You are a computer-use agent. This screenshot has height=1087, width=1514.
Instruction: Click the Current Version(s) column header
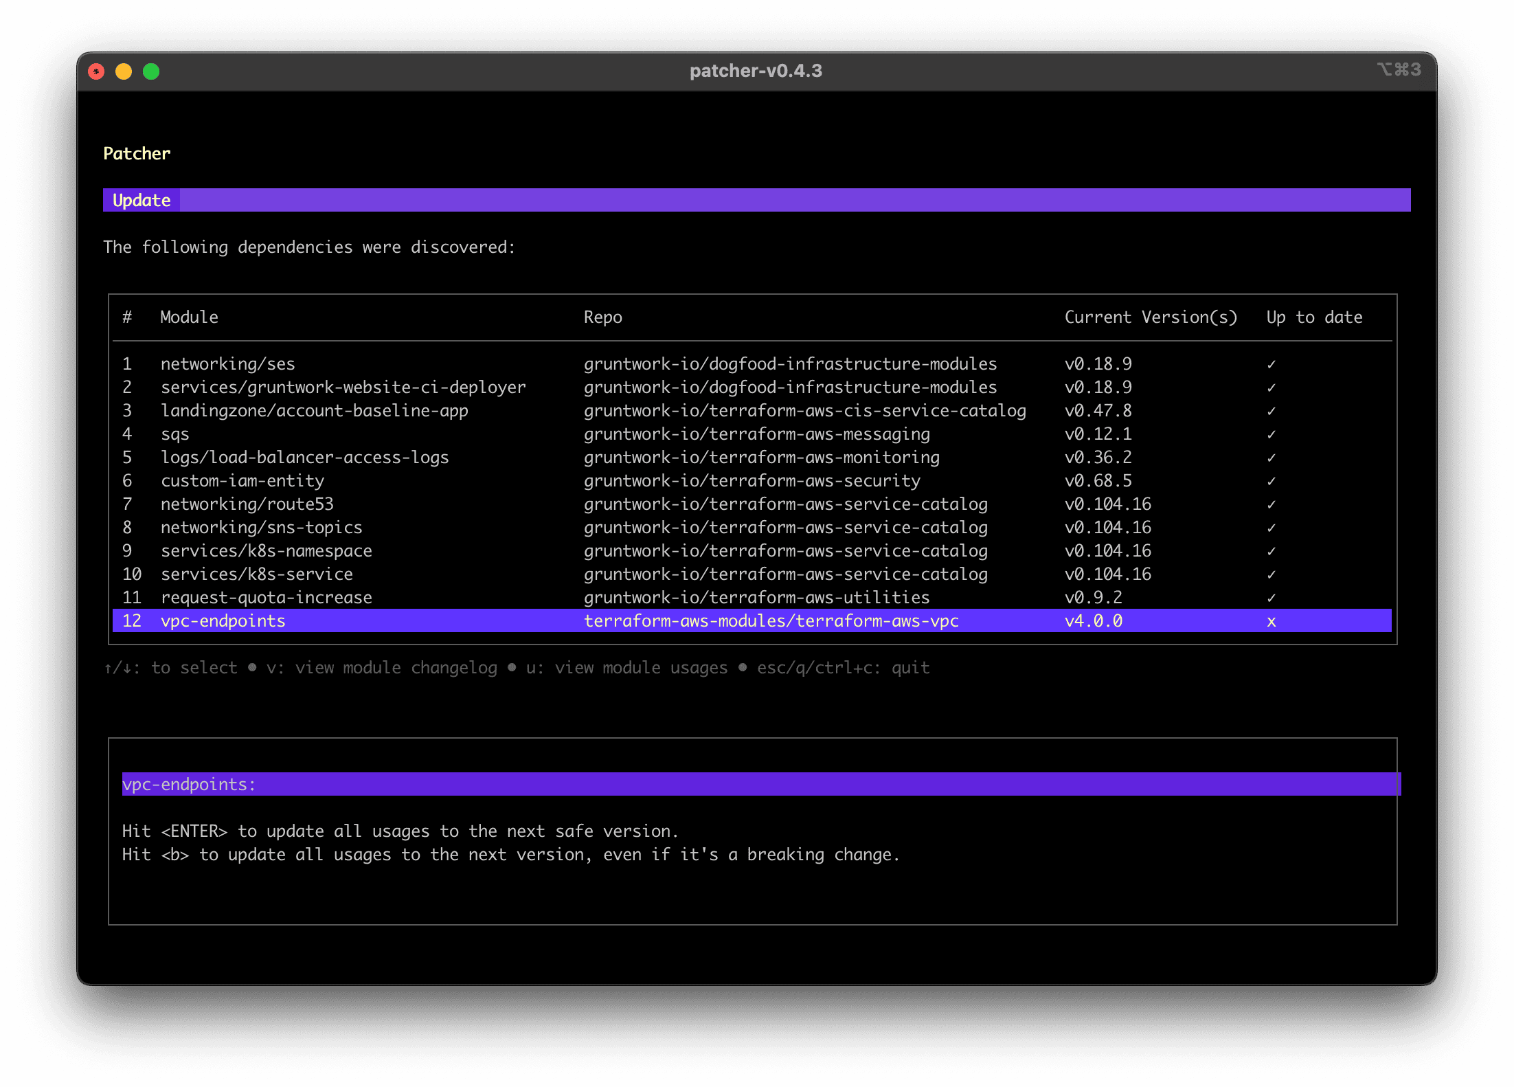pyautogui.click(x=1151, y=317)
